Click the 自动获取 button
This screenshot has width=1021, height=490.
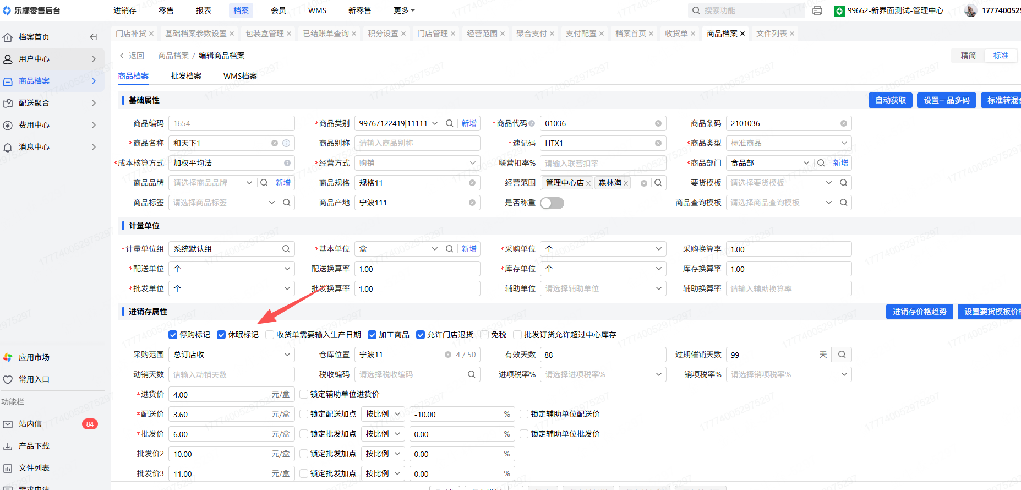(891, 100)
